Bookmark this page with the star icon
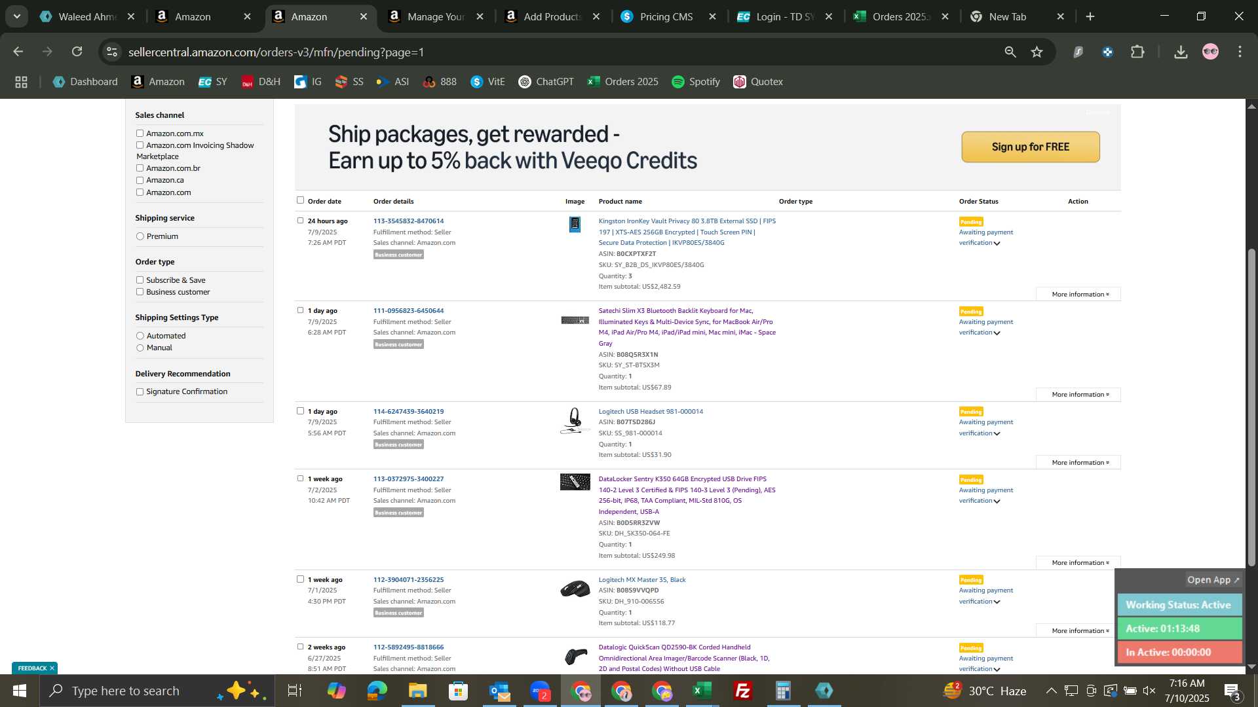This screenshot has width=1258, height=707. coord(1037,52)
